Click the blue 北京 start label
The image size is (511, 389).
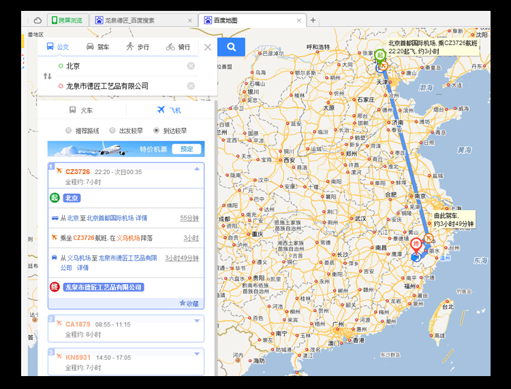pyautogui.click(x=72, y=198)
